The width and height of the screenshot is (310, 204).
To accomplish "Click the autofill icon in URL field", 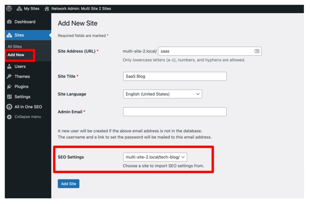I will pos(257,51).
